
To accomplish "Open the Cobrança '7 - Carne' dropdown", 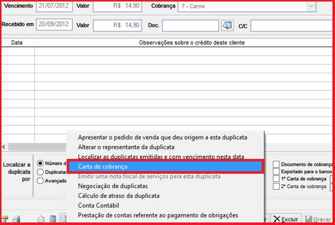I will point(311,6).
